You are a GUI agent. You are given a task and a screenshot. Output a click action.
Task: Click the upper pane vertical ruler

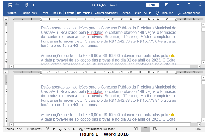6,45
